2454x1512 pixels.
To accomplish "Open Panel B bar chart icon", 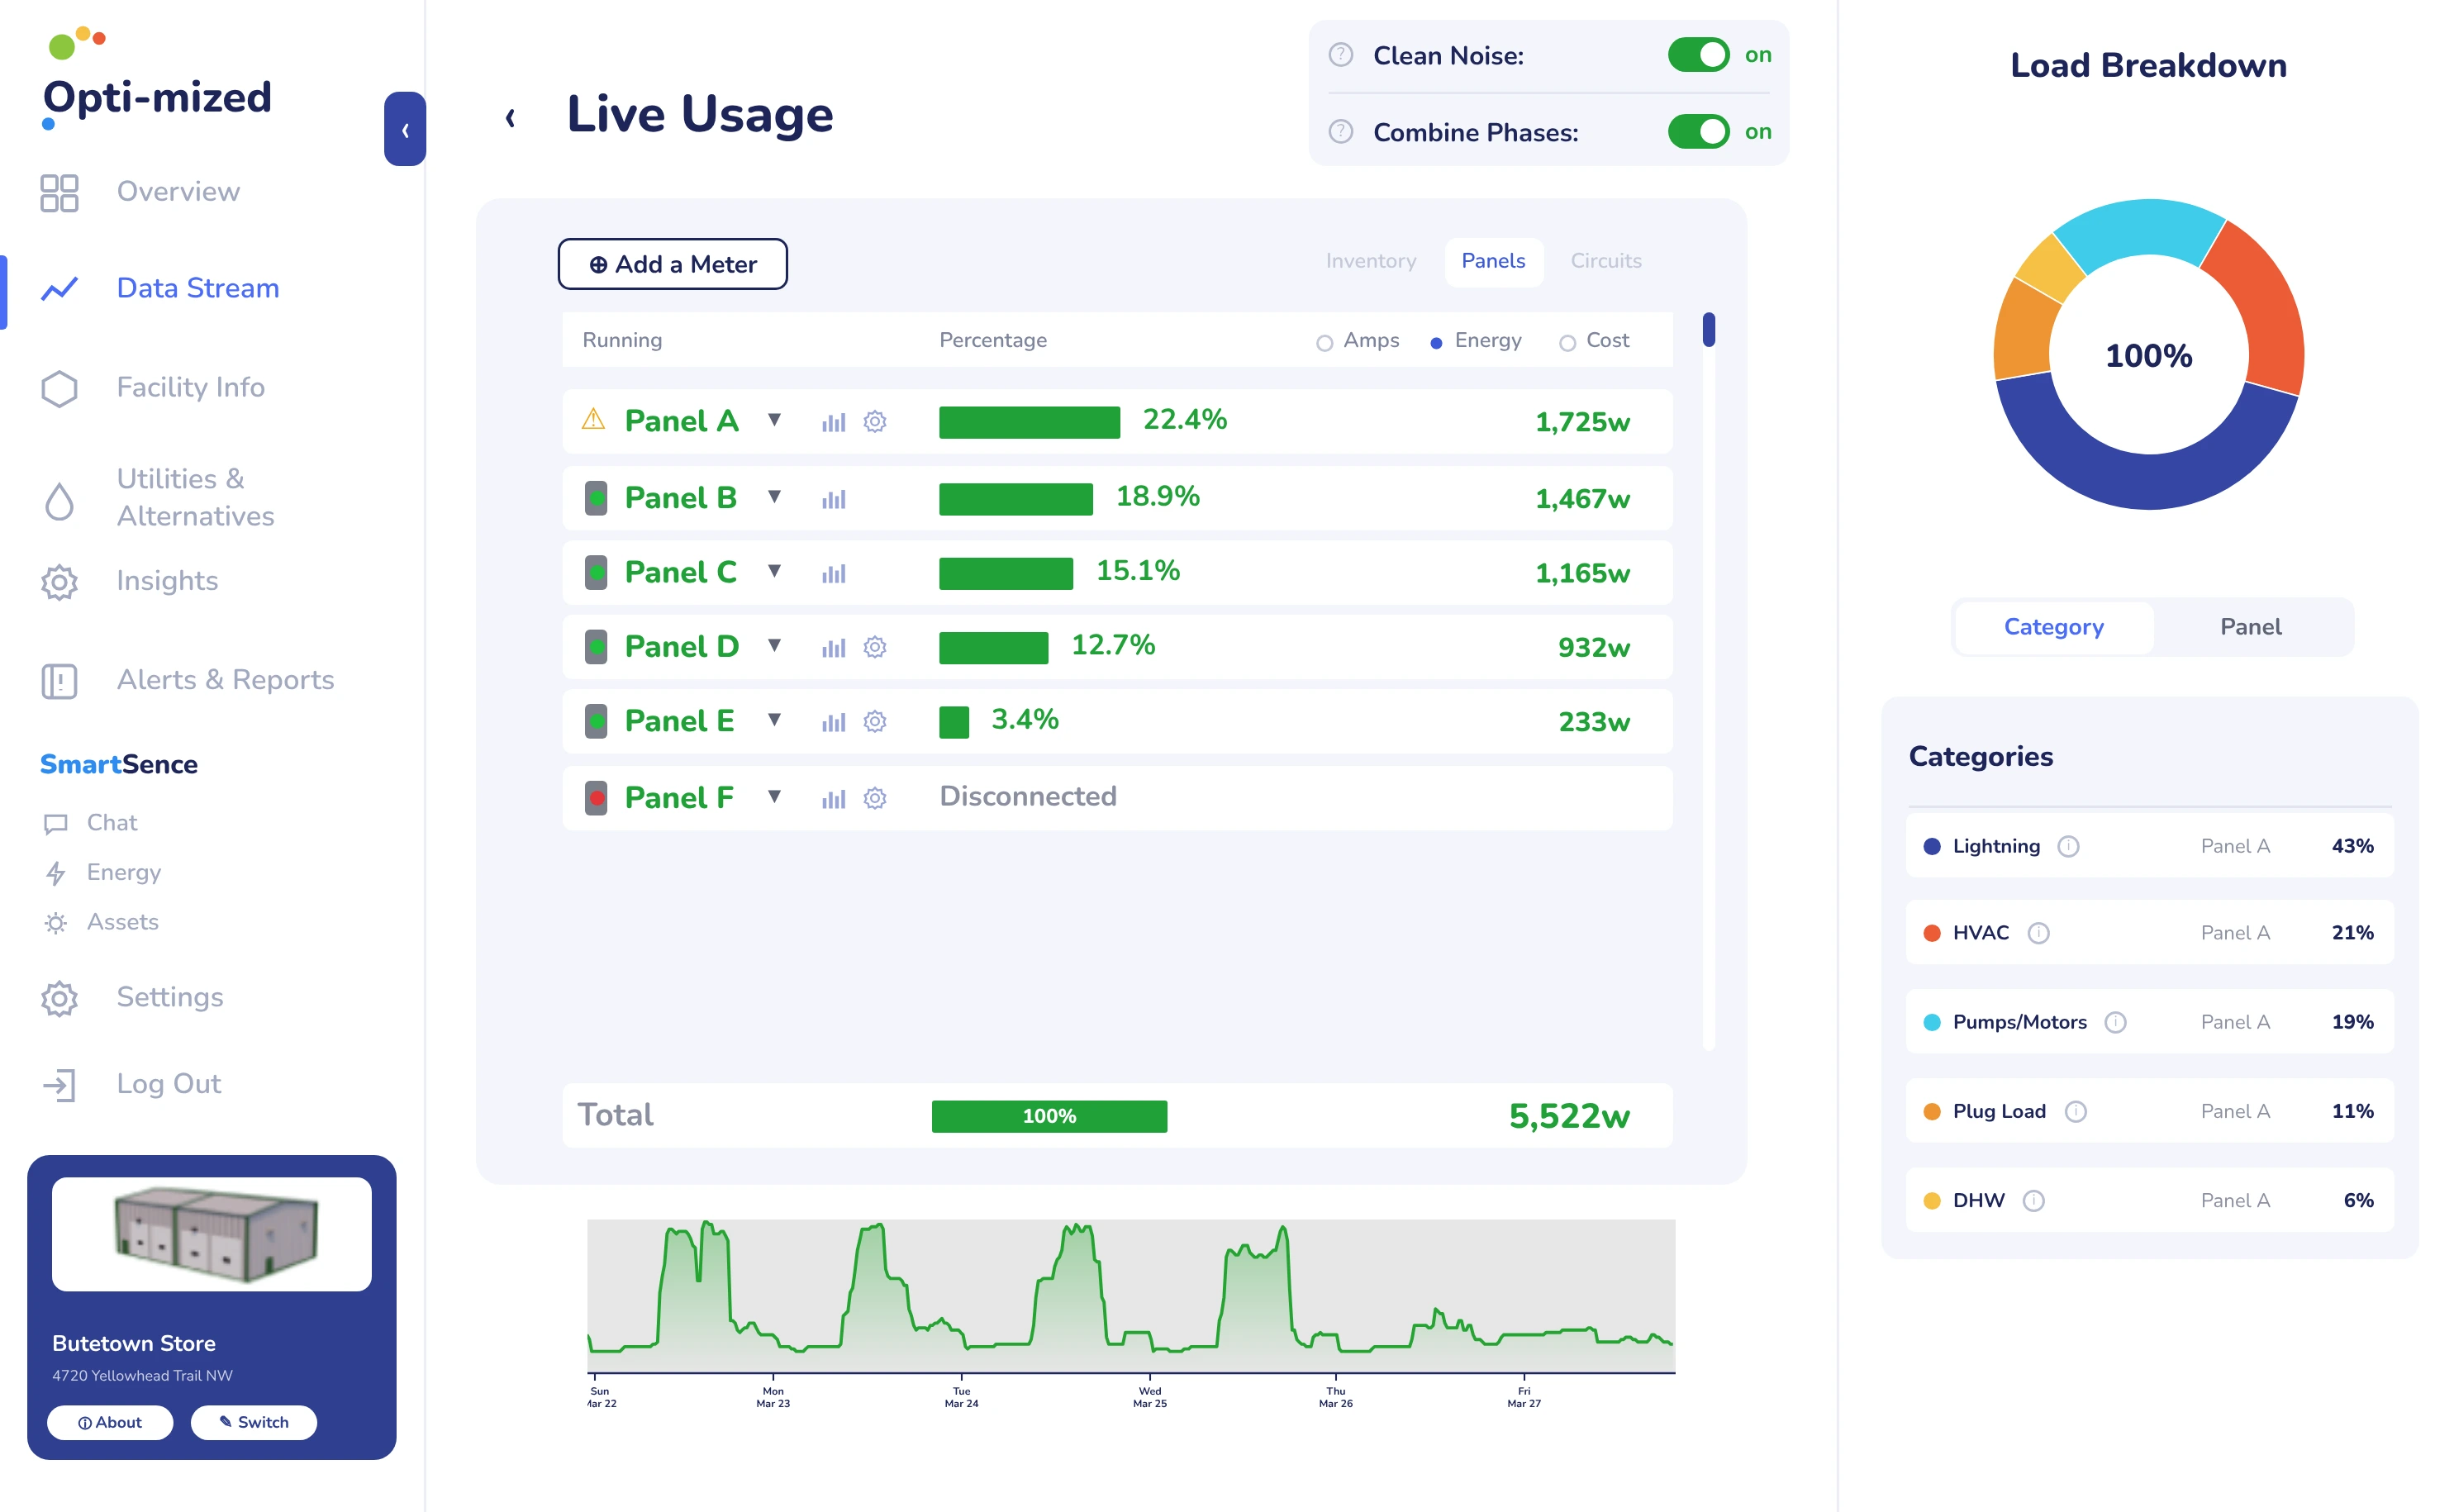I will (x=833, y=499).
